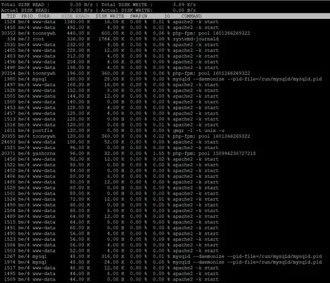Image resolution: width=330 pixels, height=283 pixels.
Task: Select the Actual DISK WRITE label
Action: tap(127, 10)
